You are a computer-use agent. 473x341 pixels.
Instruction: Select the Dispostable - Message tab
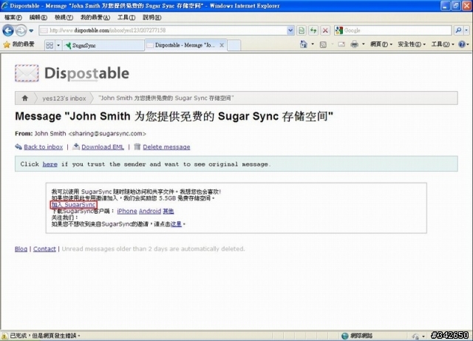tap(186, 45)
